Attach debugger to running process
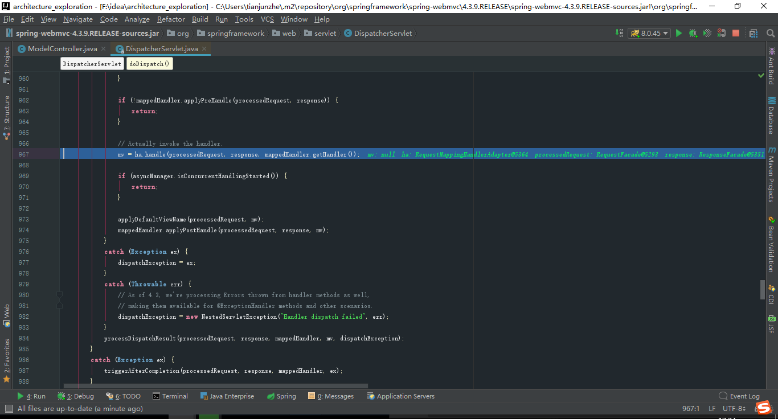Viewport: 778px width, 419px height. (x=721, y=32)
